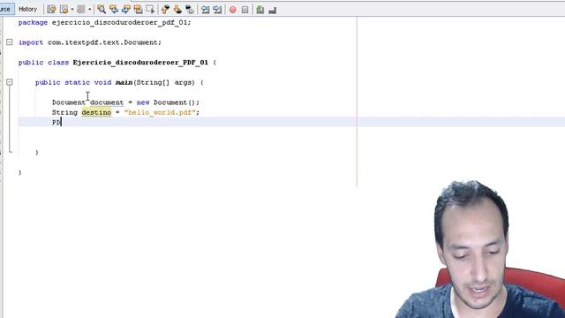Viewport: 565px width, 318px height.
Task: Jump to last edit location icon
Action: click(x=51, y=10)
